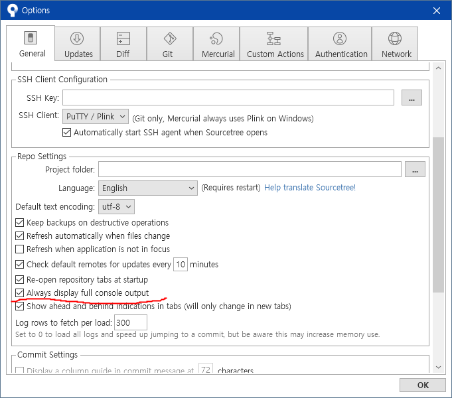Click the remotes update minutes field
This screenshot has width=452, height=398.
point(181,264)
